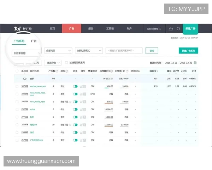Open chart icon for zohar row
The width and height of the screenshot is (212, 170).
click(x=81, y=109)
